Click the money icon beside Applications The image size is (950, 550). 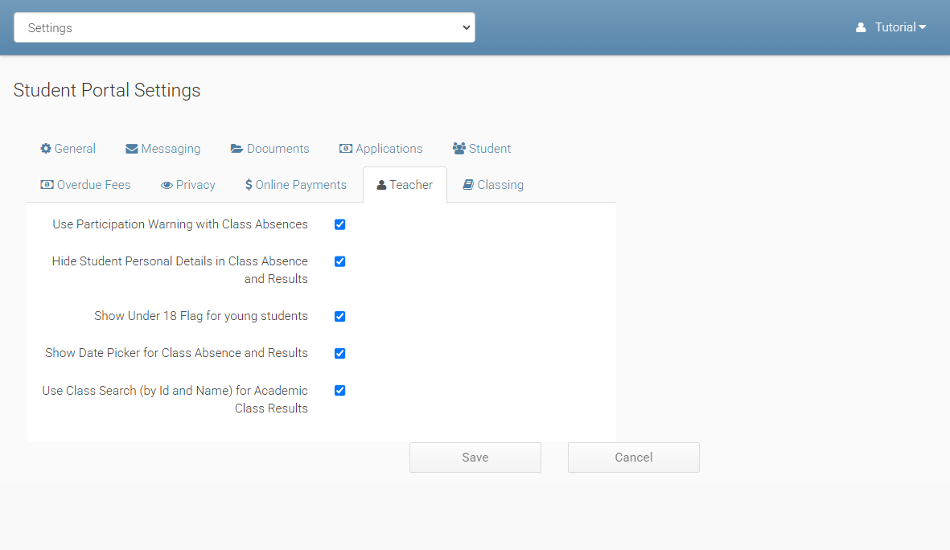tap(346, 149)
